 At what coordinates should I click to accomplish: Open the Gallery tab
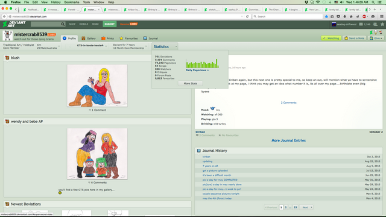pos(89,39)
